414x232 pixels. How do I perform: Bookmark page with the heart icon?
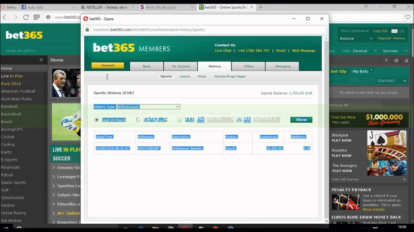408,17
